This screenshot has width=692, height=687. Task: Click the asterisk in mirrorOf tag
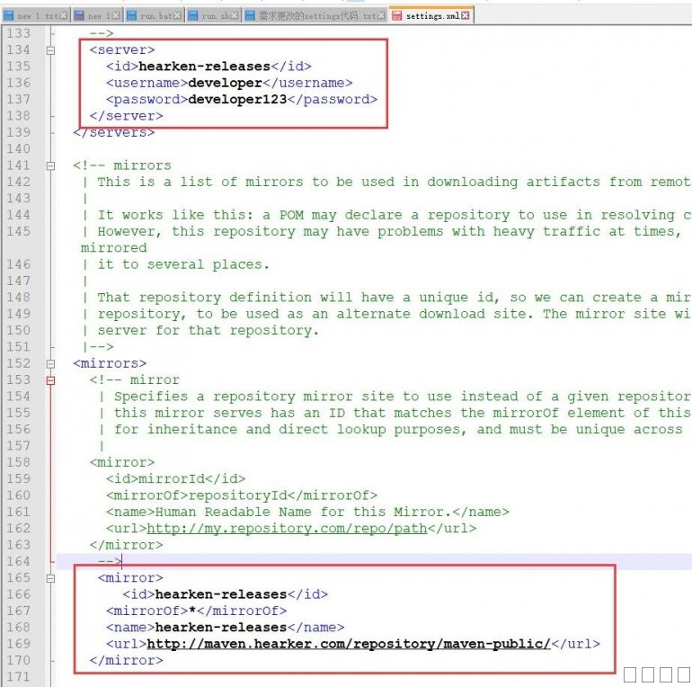(191, 611)
